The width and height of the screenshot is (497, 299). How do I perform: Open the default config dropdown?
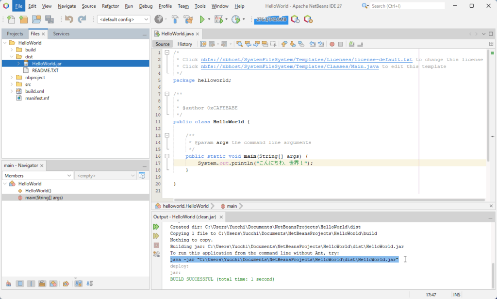pos(124,19)
